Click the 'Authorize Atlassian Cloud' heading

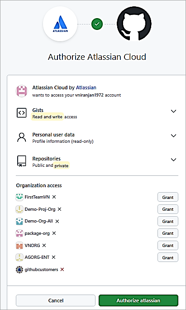[97, 57]
